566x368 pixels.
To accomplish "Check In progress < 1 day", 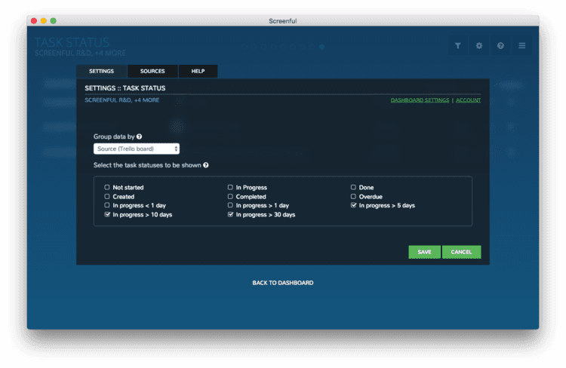I will (x=107, y=205).
